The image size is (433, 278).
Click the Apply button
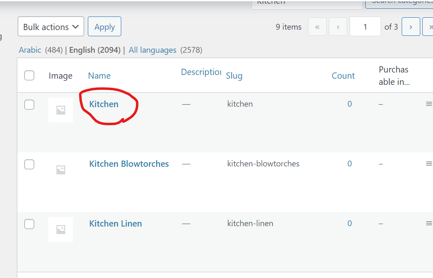pyautogui.click(x=104, y=26)
